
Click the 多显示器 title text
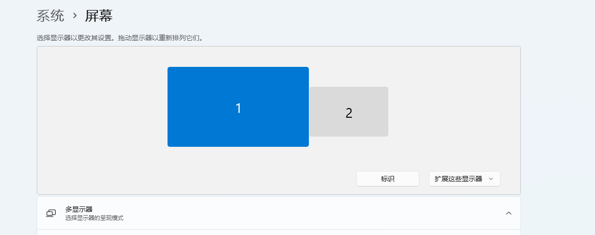pos(79,209)
